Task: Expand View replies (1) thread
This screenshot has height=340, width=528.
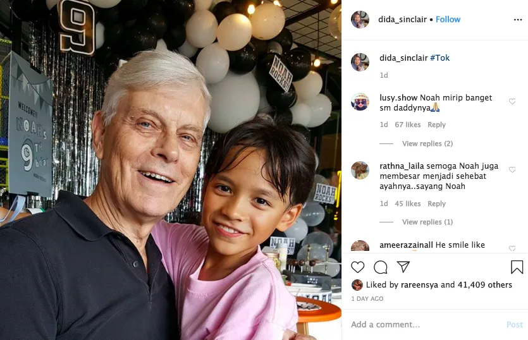Action: point(427,222)
